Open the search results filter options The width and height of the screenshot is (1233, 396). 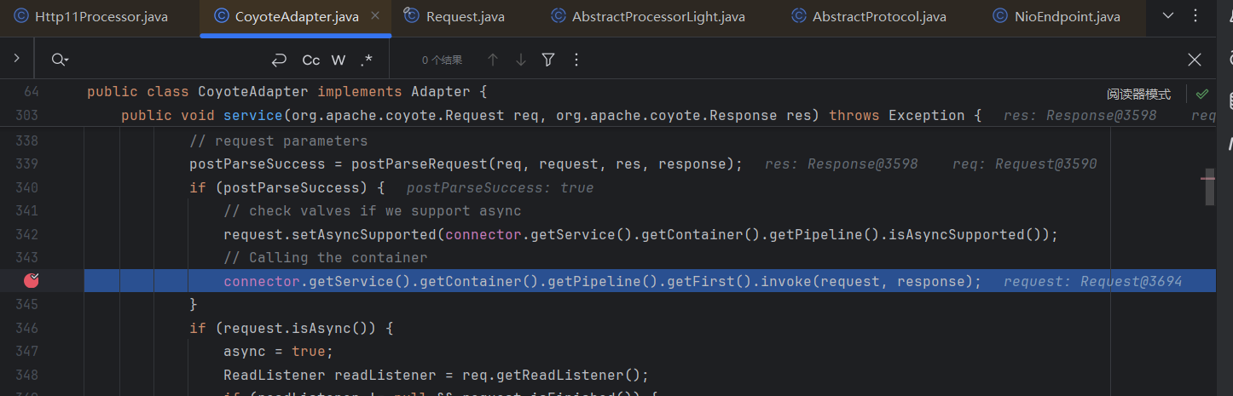click(548, 60)
